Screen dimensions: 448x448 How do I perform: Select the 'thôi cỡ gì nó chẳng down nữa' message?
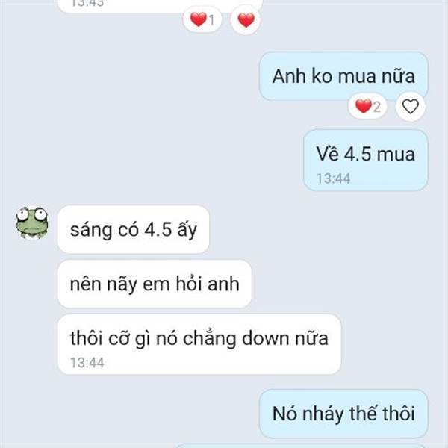click(199, 344)
